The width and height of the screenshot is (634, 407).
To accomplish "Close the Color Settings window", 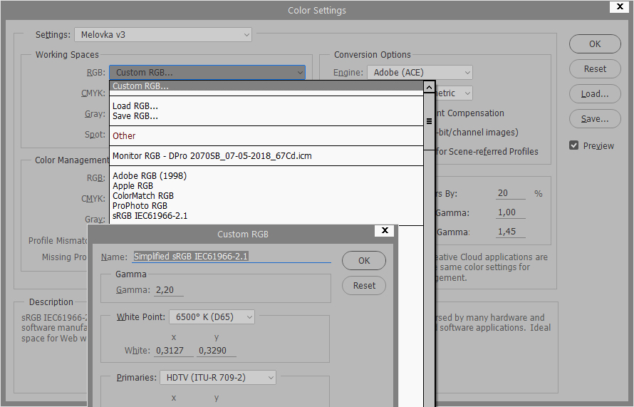I will [618, 7].
